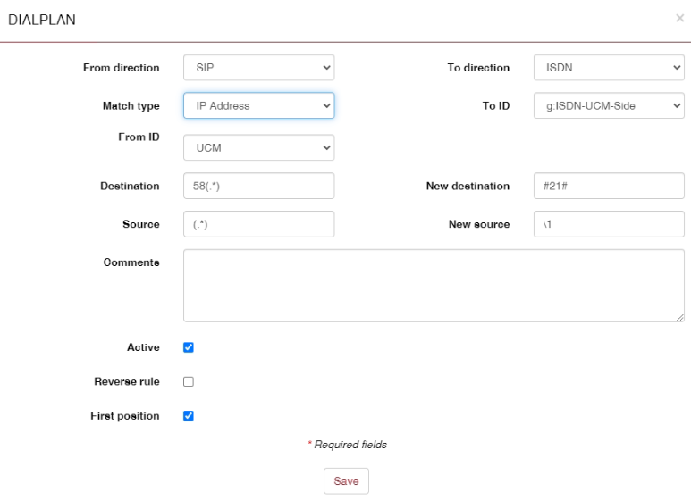Click inside the Comments text area

pyautogui.click(x=434, y=286)
